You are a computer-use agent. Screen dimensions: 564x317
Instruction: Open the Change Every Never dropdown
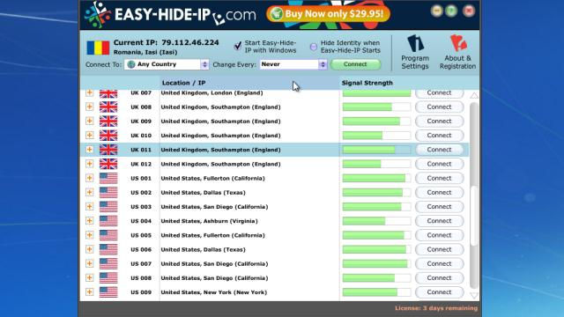click(x=293, y=64)
